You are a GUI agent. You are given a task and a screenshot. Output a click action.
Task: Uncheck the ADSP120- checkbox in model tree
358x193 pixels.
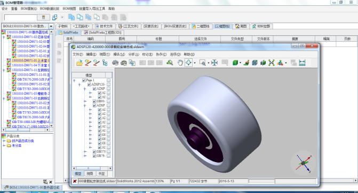point(89,84)
